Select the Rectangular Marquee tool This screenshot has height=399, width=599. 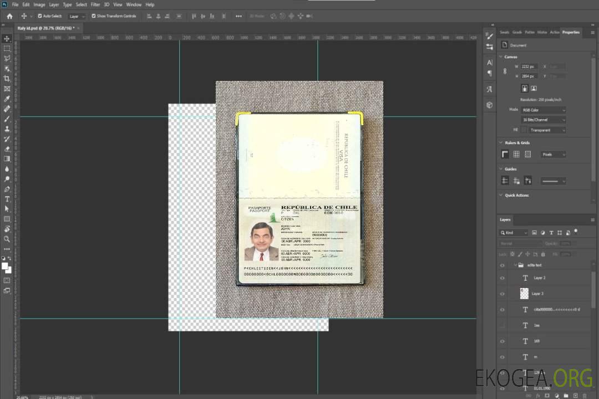7,49
